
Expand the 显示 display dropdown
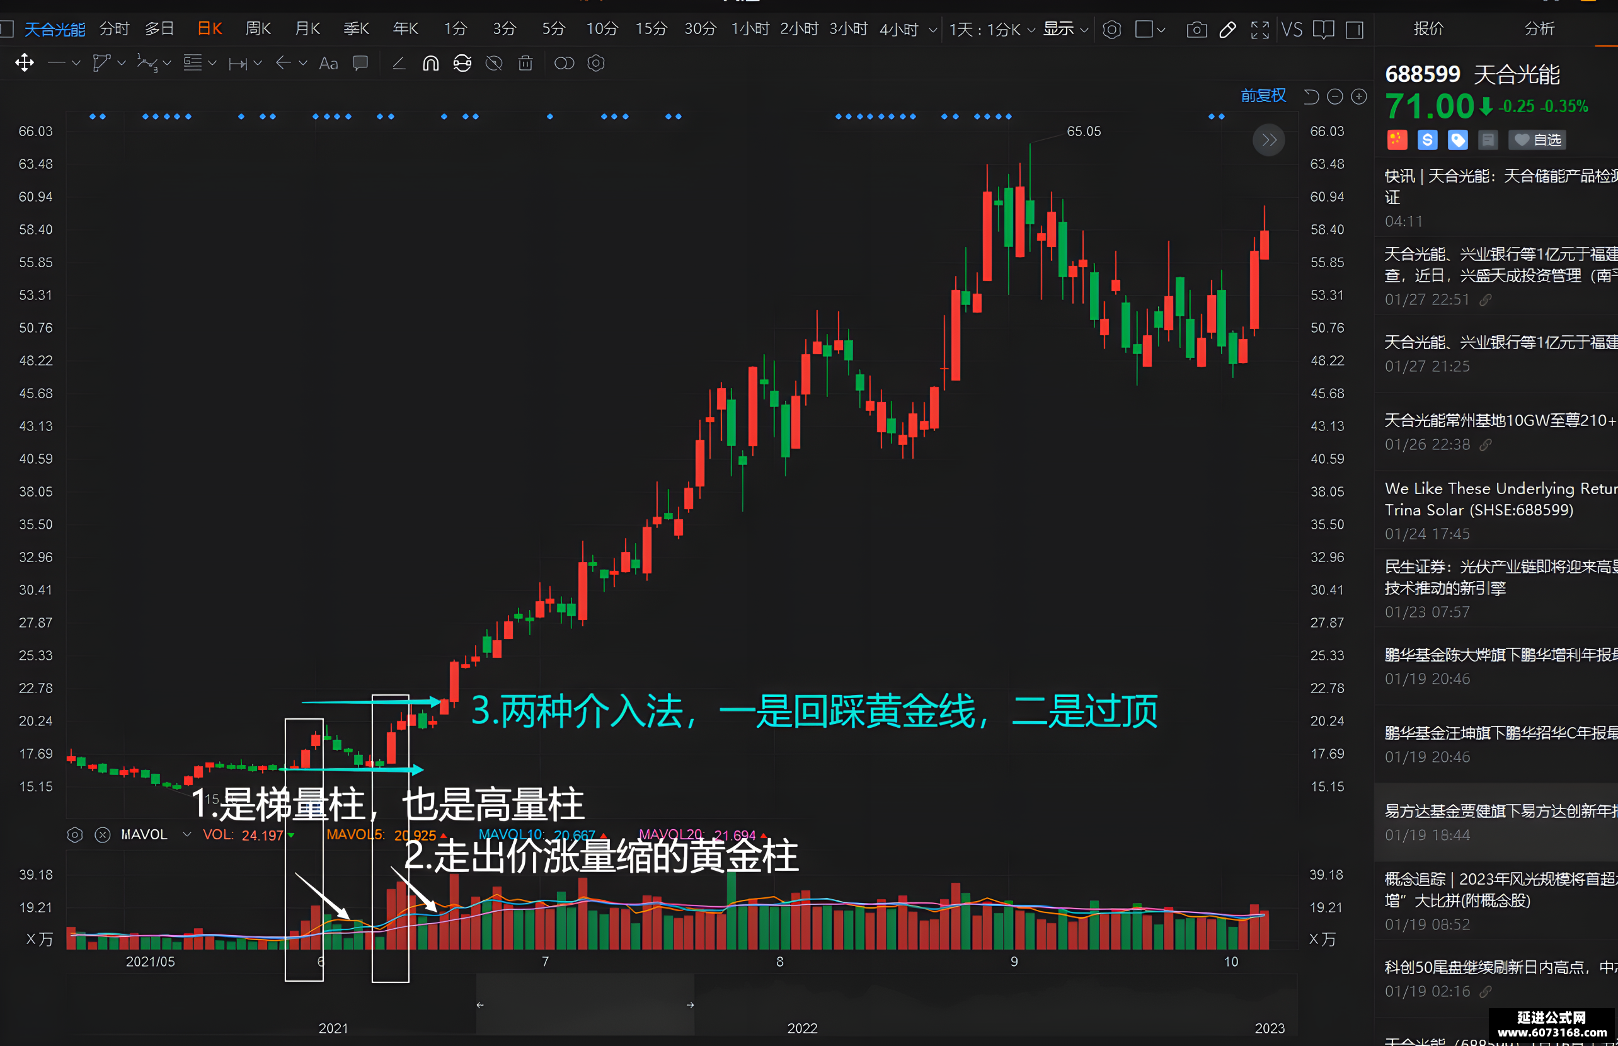click(1065, 29)
